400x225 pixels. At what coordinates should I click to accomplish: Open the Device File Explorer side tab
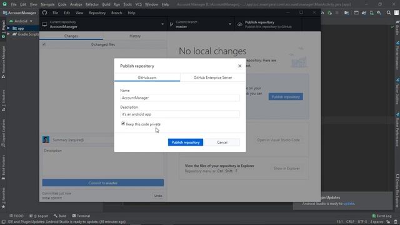pos(397,191)
